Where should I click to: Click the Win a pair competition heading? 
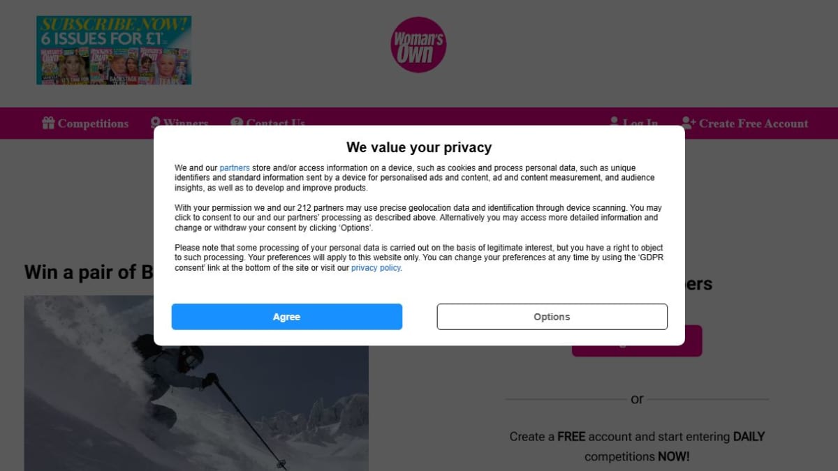[x=89, y=272]
